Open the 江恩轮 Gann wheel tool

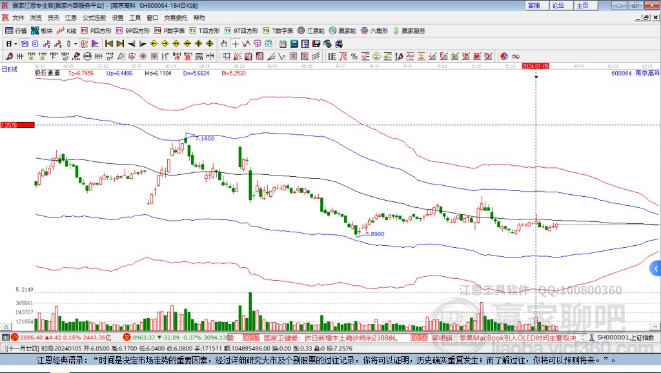tap(311, 30)
